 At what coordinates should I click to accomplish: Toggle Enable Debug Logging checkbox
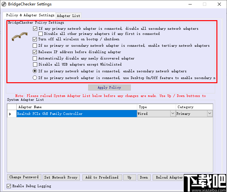coord(9,186)
